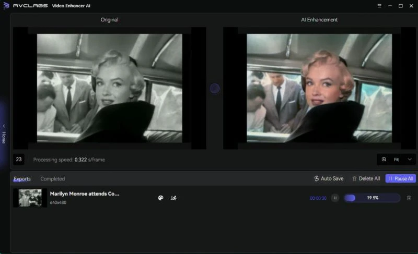
Task: Minimize the Video Enhancer AI window
Action: point(390,6)
